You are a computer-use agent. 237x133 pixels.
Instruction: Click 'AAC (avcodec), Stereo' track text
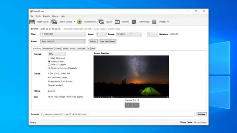pos(57,78)
